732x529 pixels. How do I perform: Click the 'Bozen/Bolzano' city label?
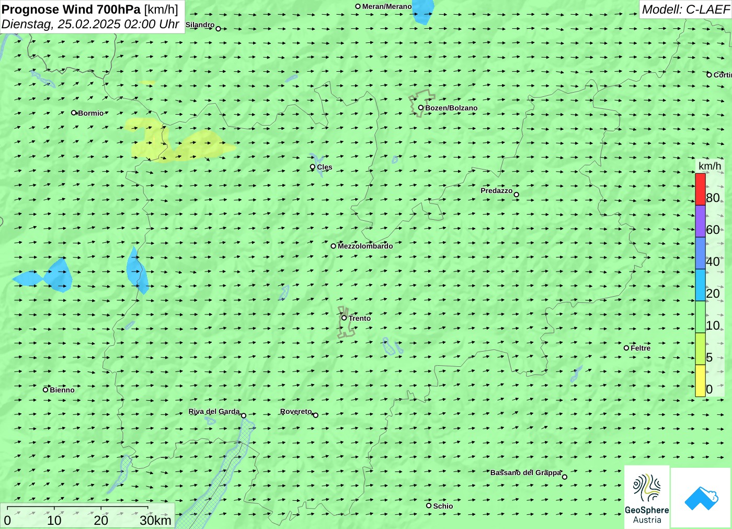coord(451,108)
